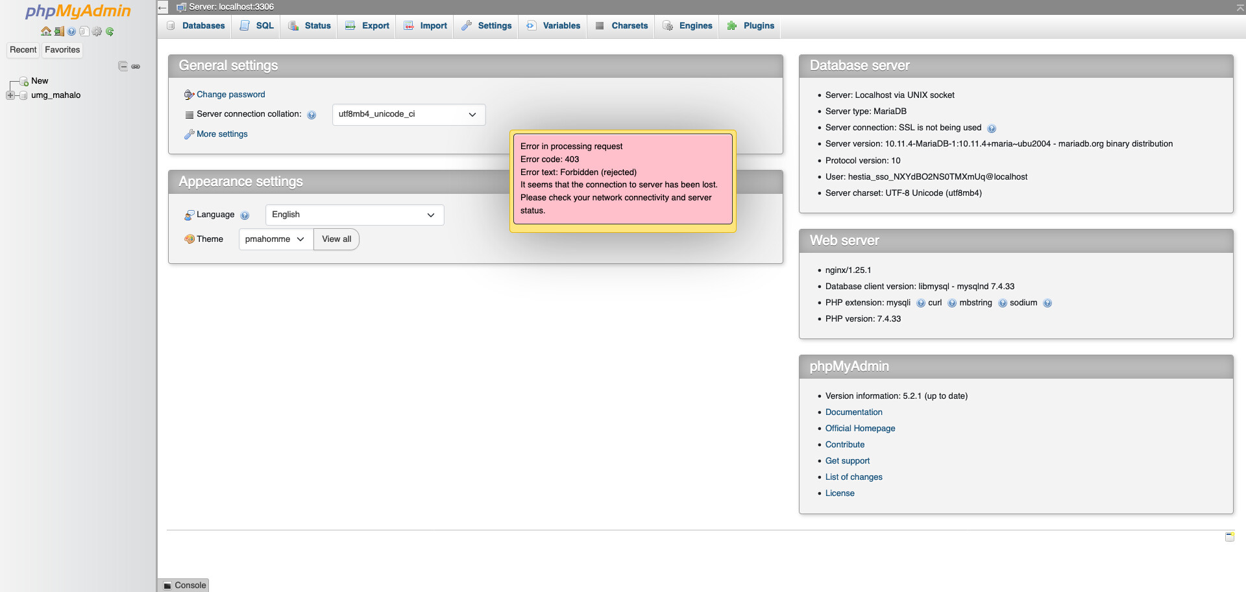
Task: Open the License link
Action: tap(840, 493)
